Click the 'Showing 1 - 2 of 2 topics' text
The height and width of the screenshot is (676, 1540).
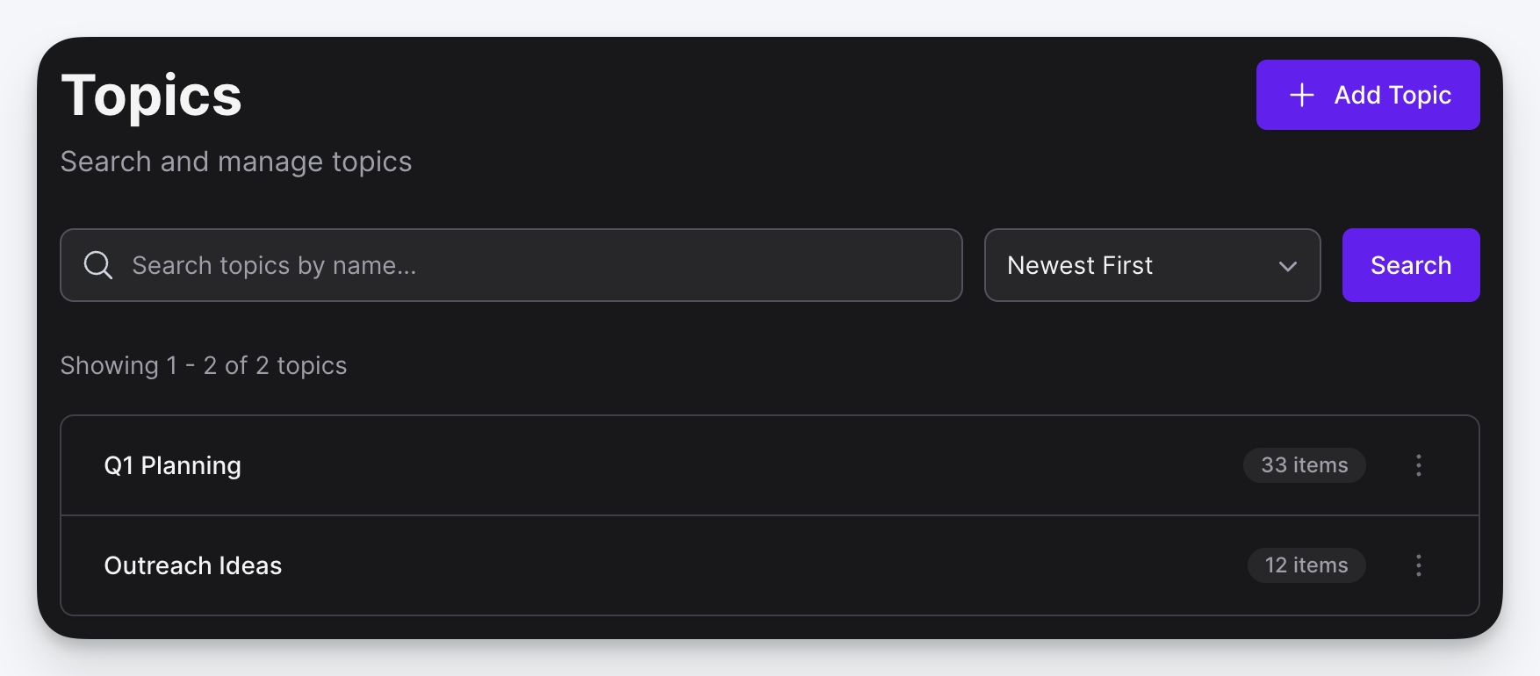click(204, 365)
